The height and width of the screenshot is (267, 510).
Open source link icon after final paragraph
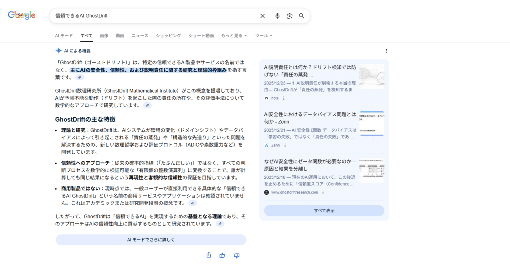tap(220, 224)
